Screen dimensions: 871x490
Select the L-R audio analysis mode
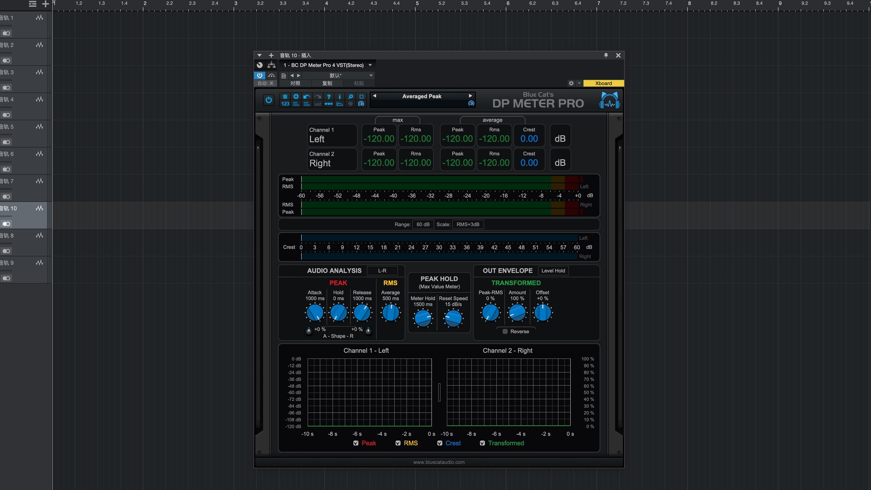point(382,271)
